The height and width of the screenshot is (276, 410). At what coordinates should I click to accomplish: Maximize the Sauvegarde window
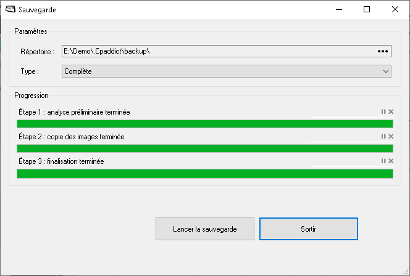(x=367, y=9)
